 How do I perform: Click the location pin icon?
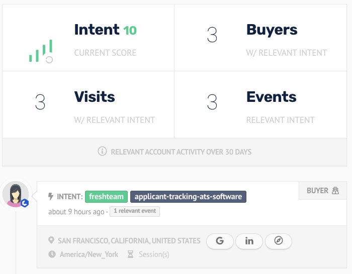pos(51,240)
